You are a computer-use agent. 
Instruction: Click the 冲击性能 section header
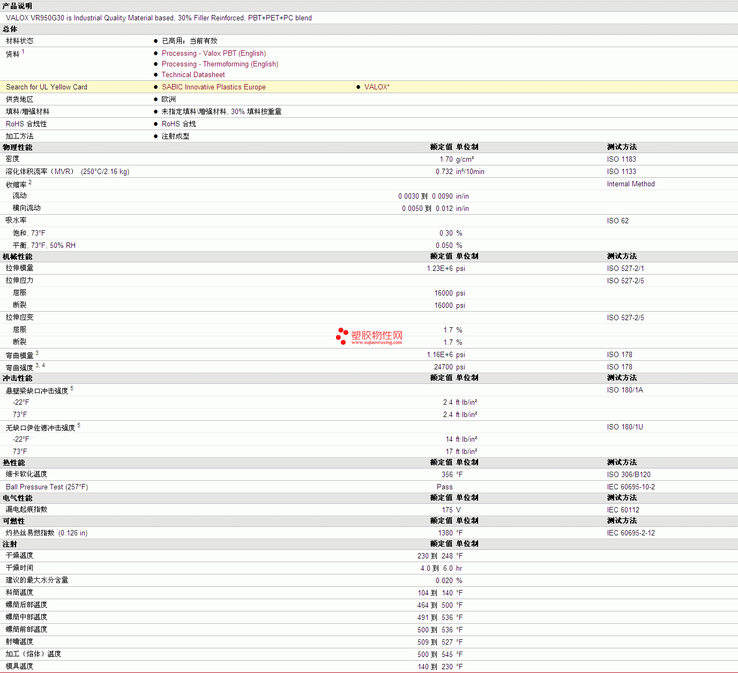click(x=17, y=378)
